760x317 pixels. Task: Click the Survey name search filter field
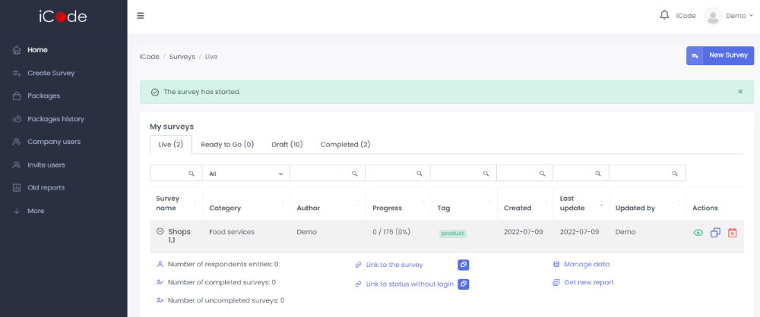tap(172, 174)
